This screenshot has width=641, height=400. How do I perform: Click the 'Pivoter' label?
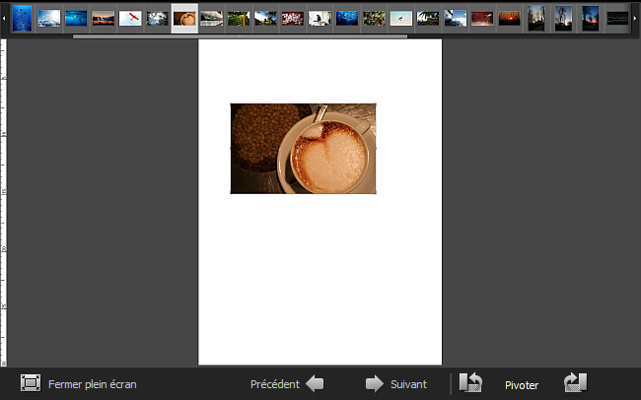[522, 385]
